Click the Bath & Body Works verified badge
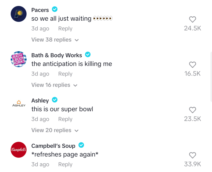212x172 pixels. 88,55
